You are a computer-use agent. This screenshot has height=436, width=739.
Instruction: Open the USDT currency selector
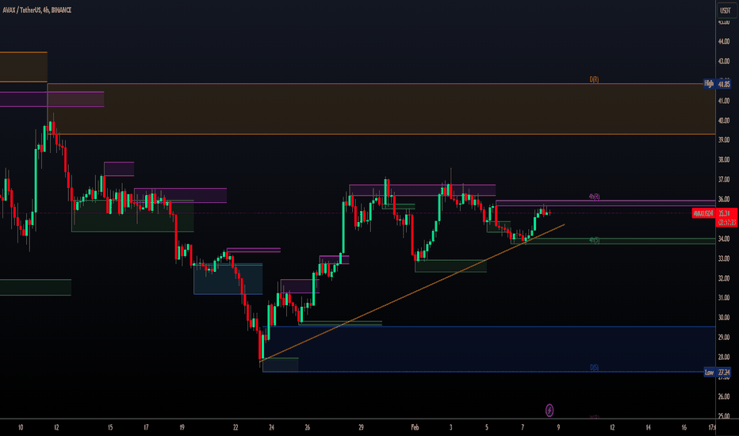[727, 10]
